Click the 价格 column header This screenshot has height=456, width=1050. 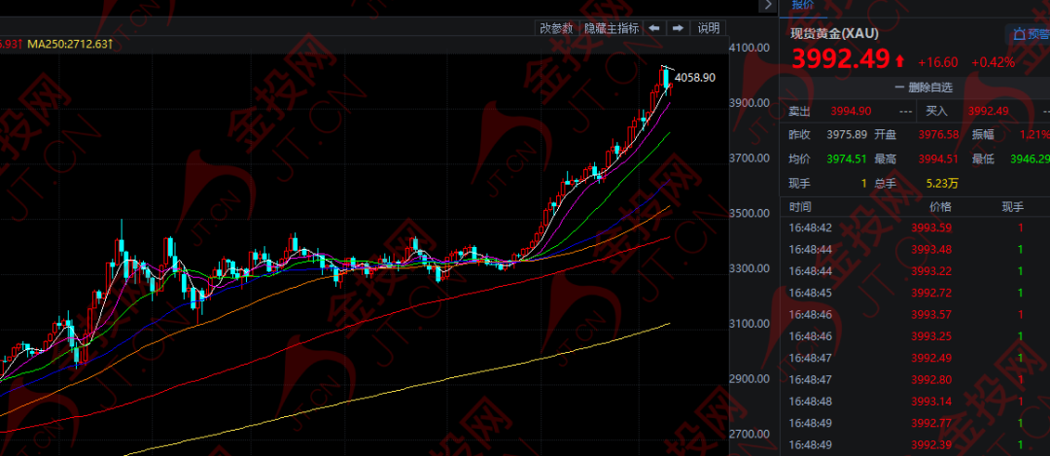pyautogui.click(x=940, y=207)
